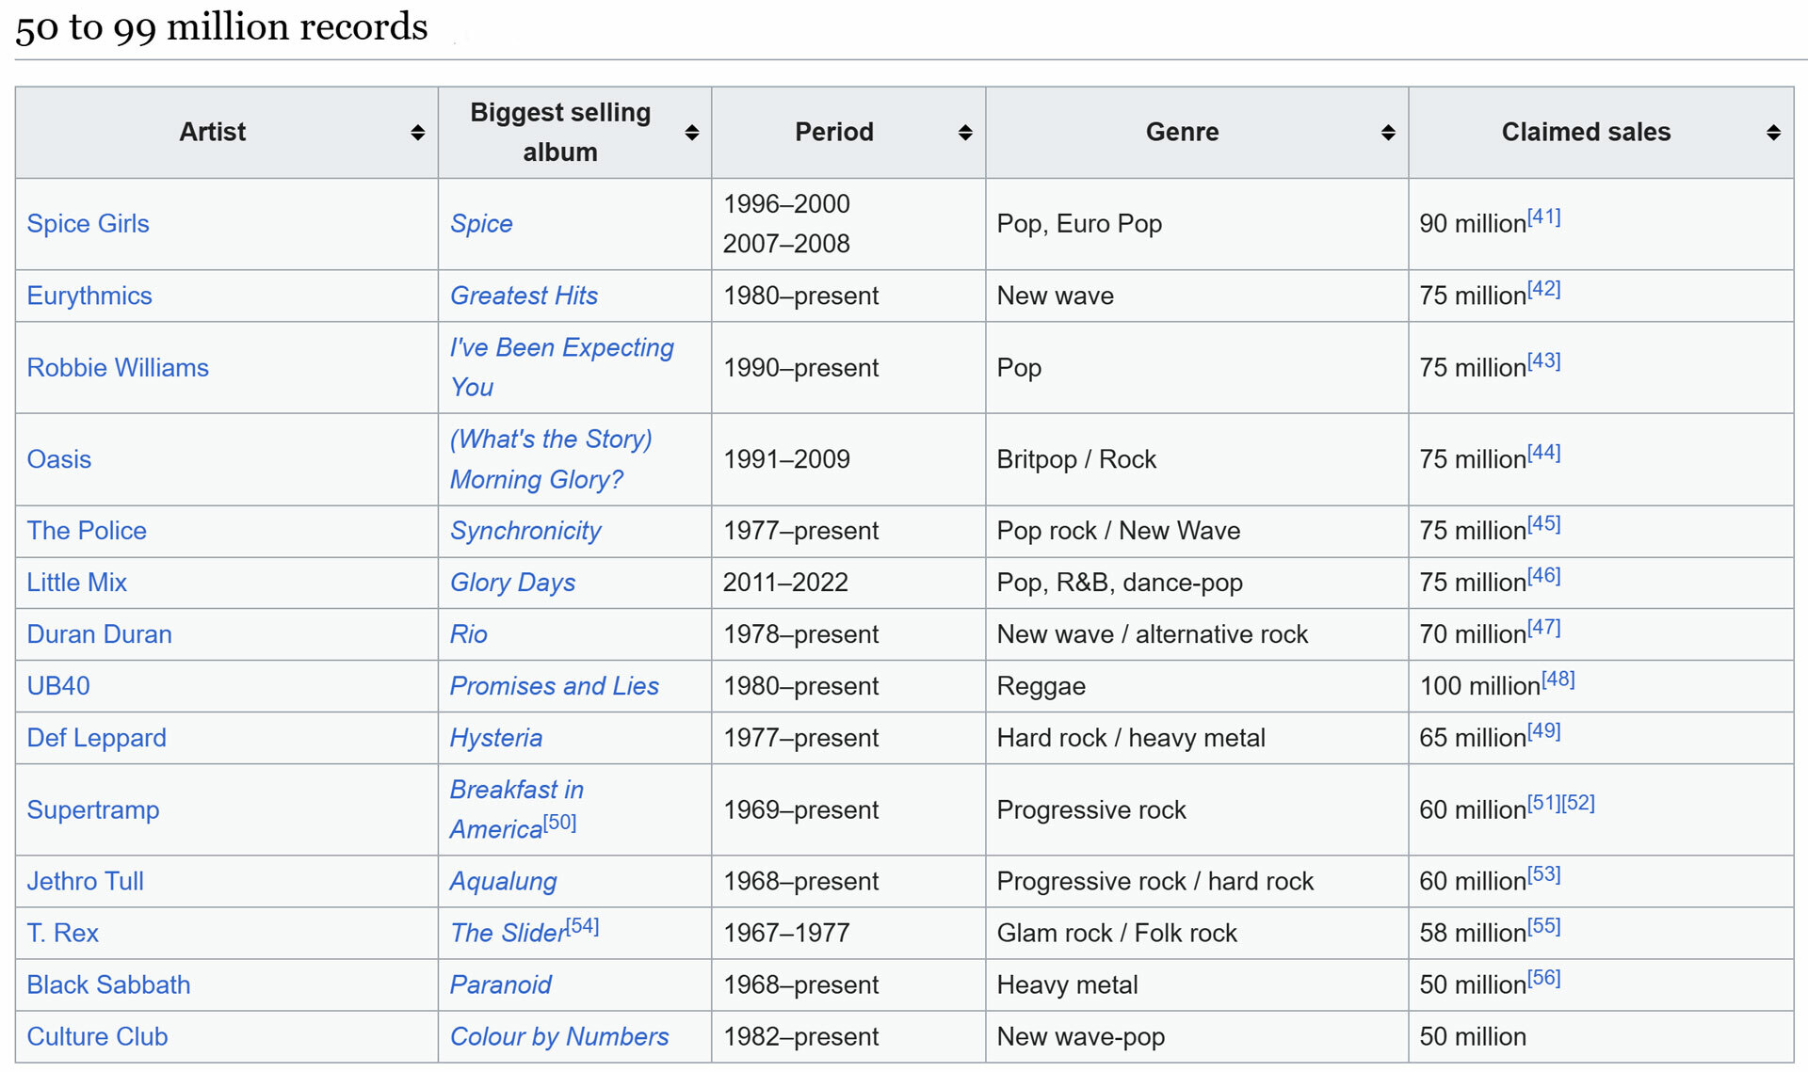Image resolution: width=1808 pixels, height=1072 pixels.
Task: Select the 'Britpop / Rock' genre cell
Action: click(x=1197, y=459)
